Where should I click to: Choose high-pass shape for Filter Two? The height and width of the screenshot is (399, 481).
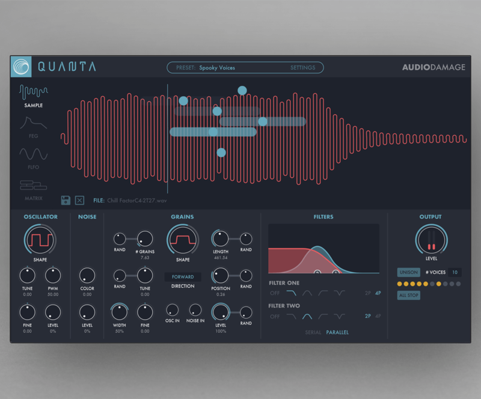[323, 316]
